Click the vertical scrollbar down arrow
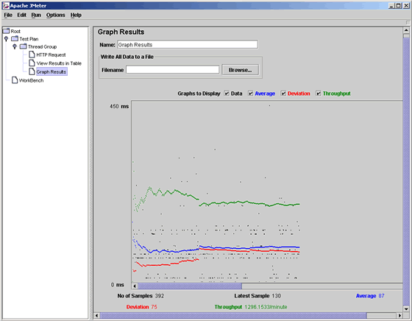This screenshot has height=321, width=412. click(406, 309)
